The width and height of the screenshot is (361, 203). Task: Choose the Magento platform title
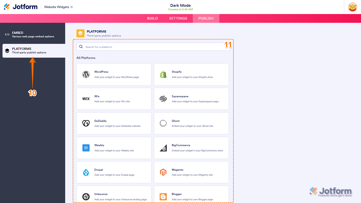click(x=177, y=170)
